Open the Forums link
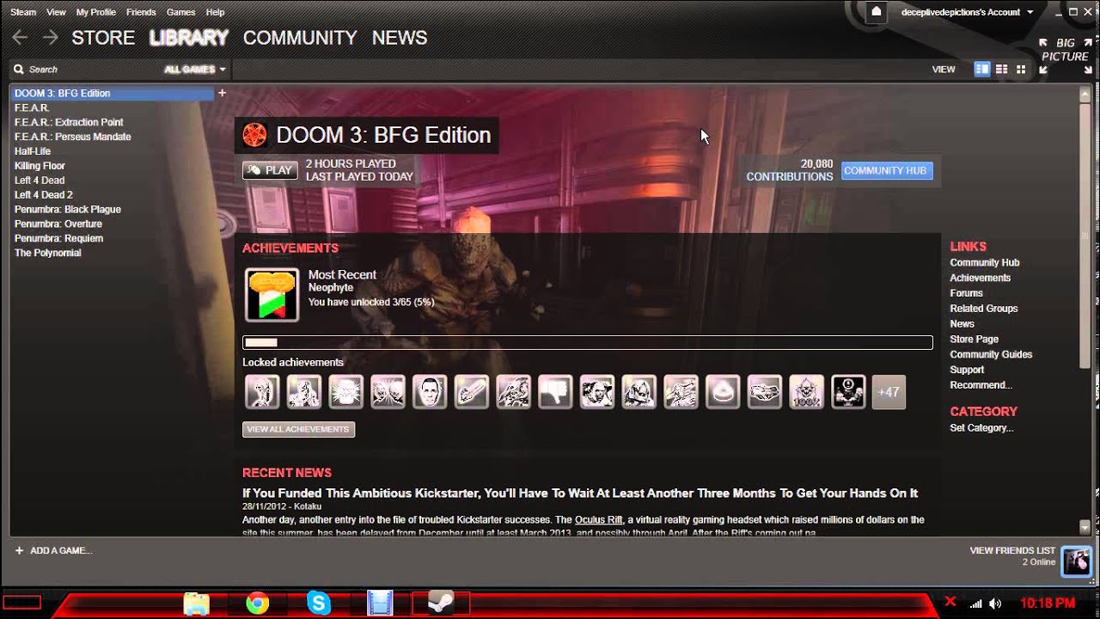 click(966, 293)
